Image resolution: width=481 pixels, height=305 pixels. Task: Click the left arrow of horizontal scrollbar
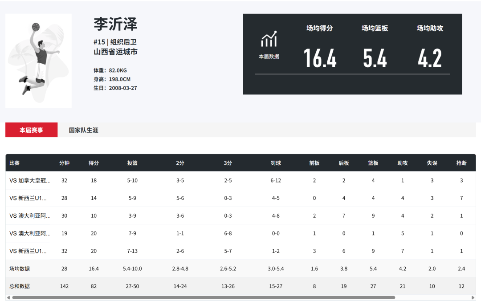(8, 297)
